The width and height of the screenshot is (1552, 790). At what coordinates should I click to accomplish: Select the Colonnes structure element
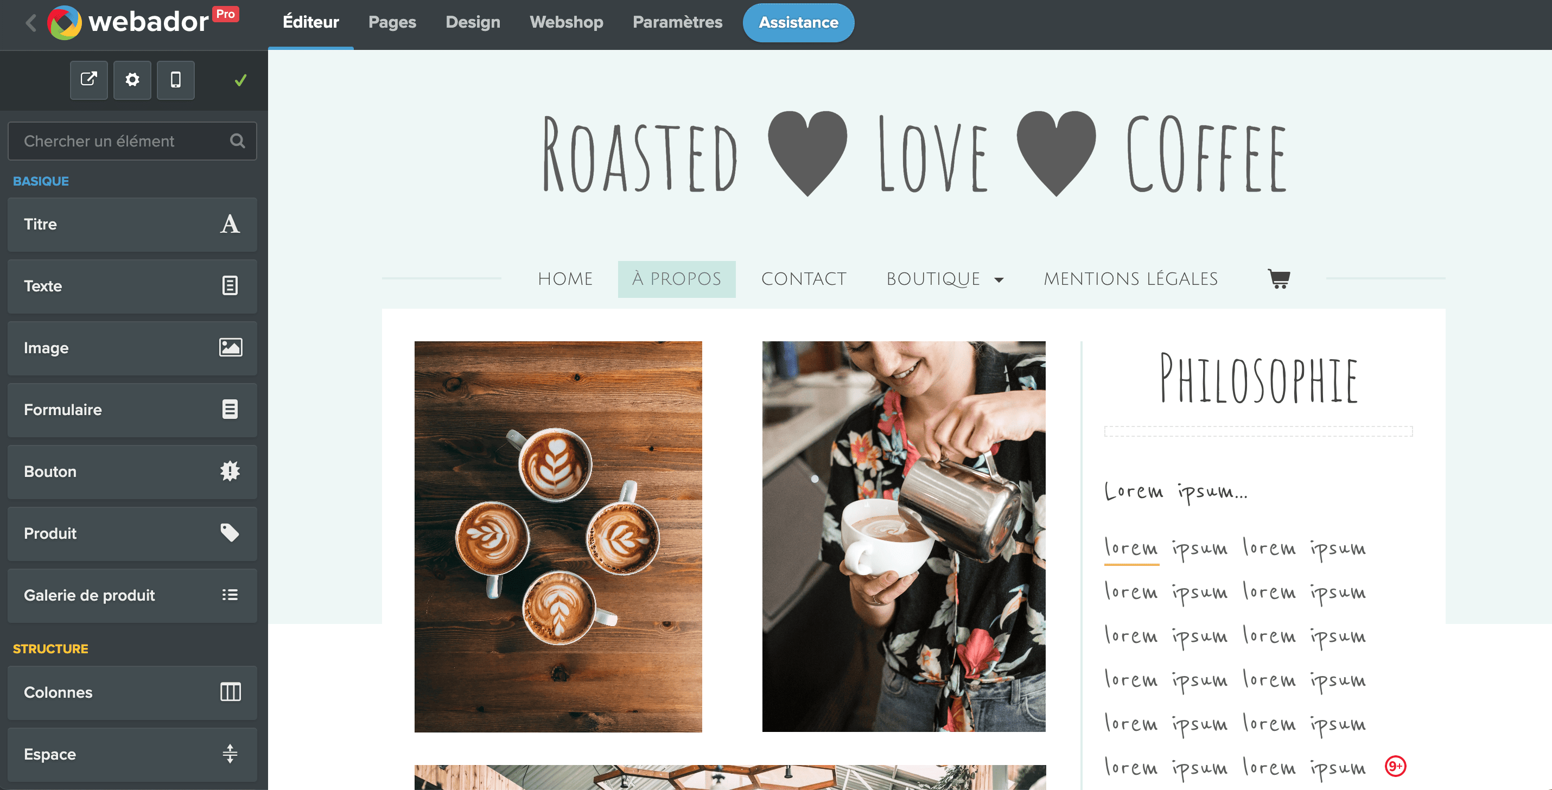pos(132,692)
